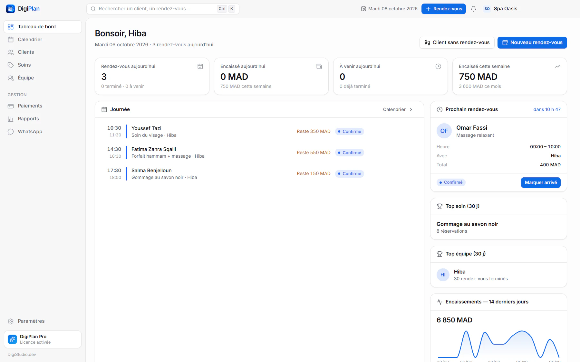Screen dimensions: 580x362
Task: Click Client sans rendez-vous button
Action: [457, 42]
